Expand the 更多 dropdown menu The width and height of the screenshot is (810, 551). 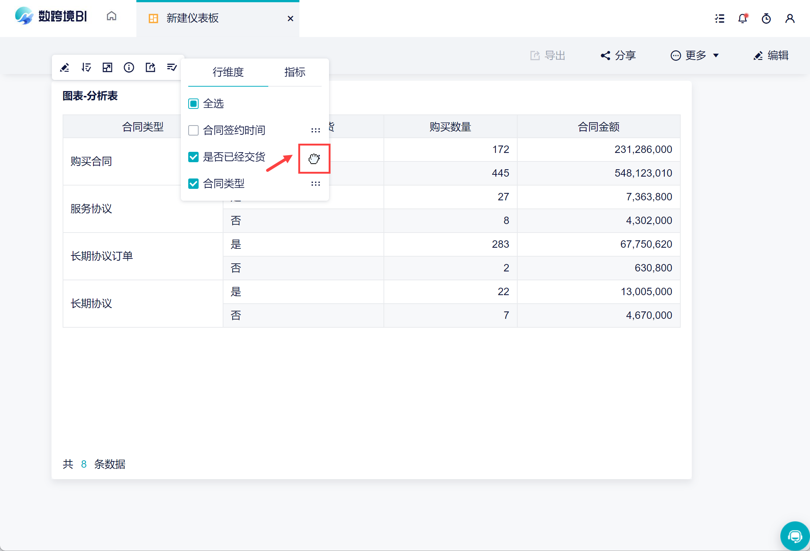(695, 56)
